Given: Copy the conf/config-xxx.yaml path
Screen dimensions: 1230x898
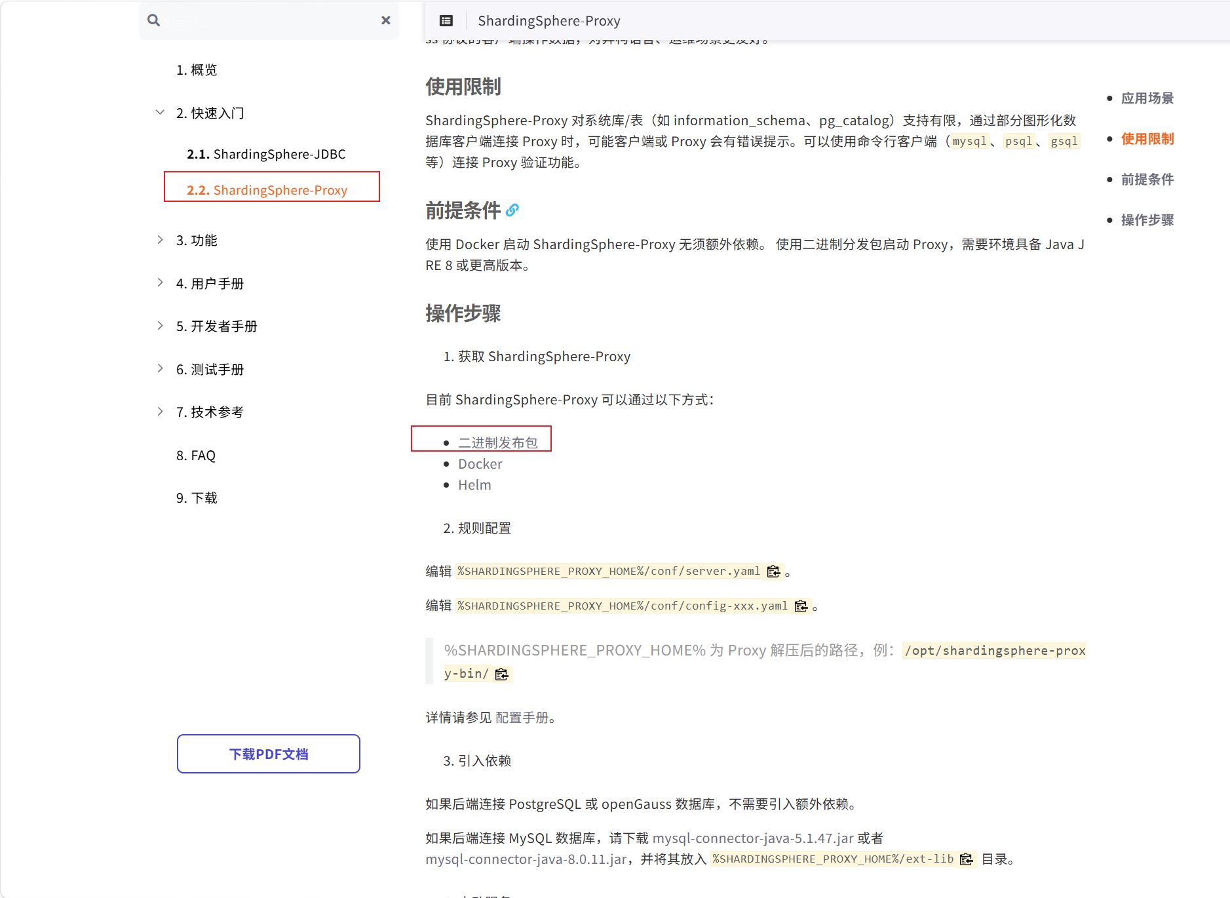Looking at the screenshot, I should (801, 606).
